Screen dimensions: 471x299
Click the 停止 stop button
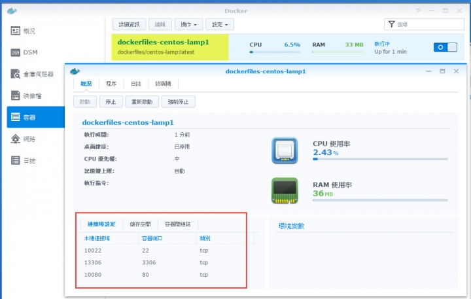(111, 102)
